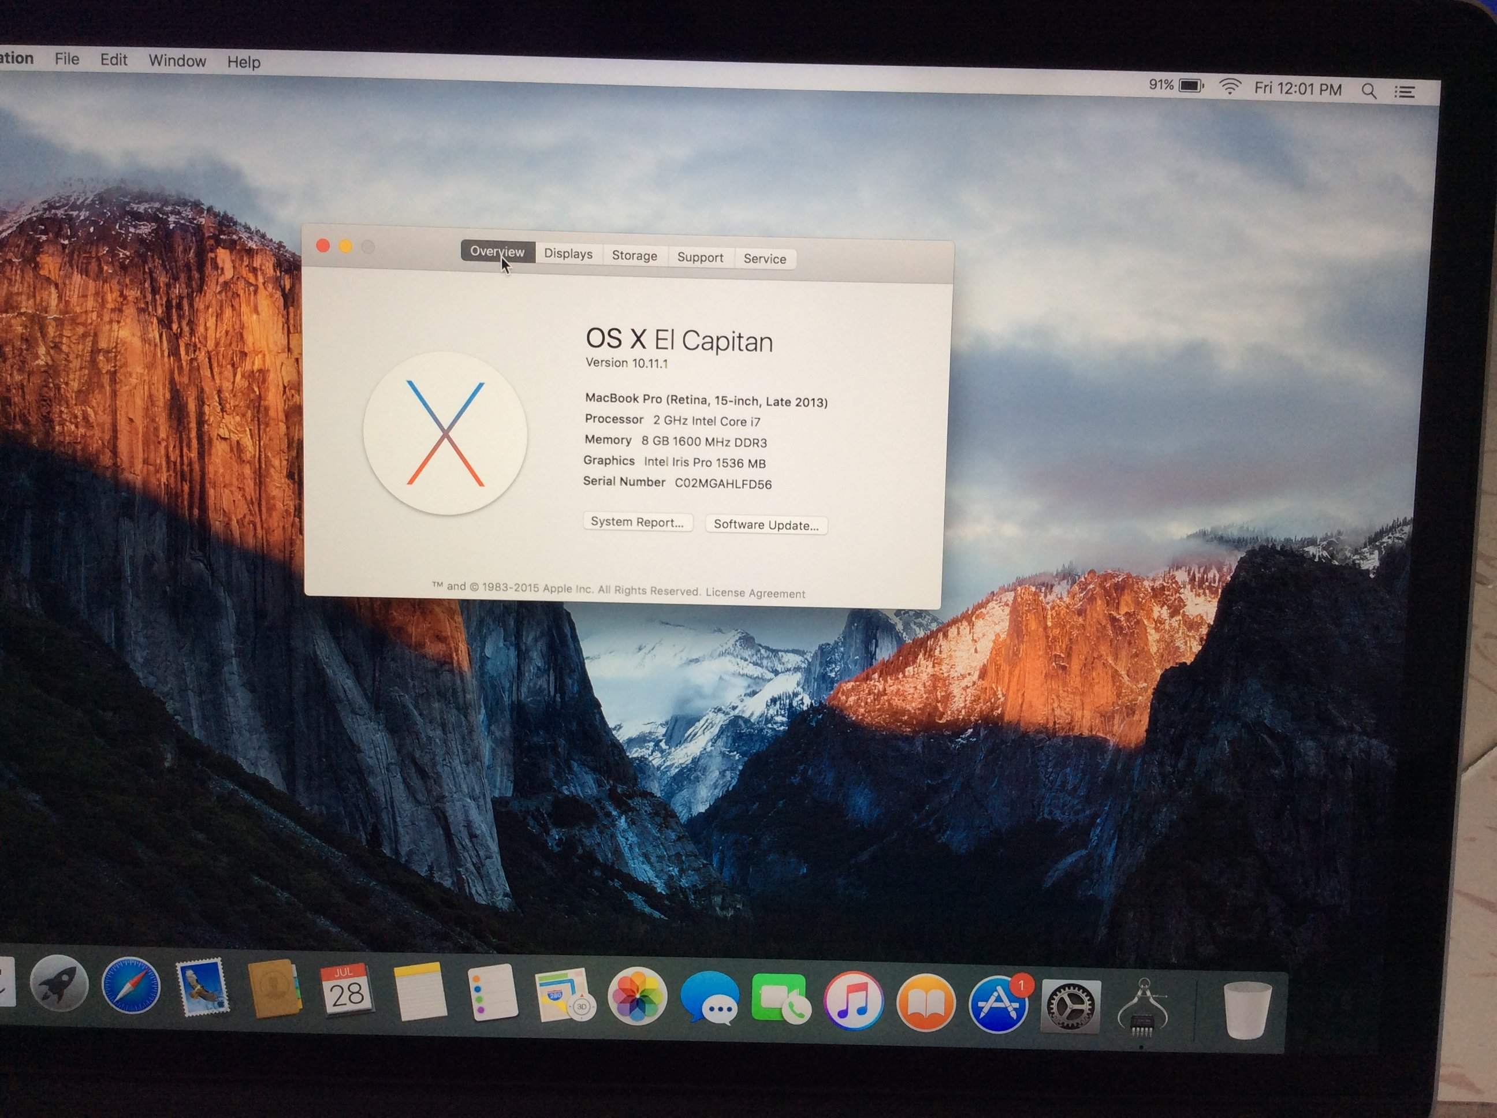The image size is (1497, 1118).
Task: Click the Software Update... button
Action: pyautogui.click(x=766, y=524)
